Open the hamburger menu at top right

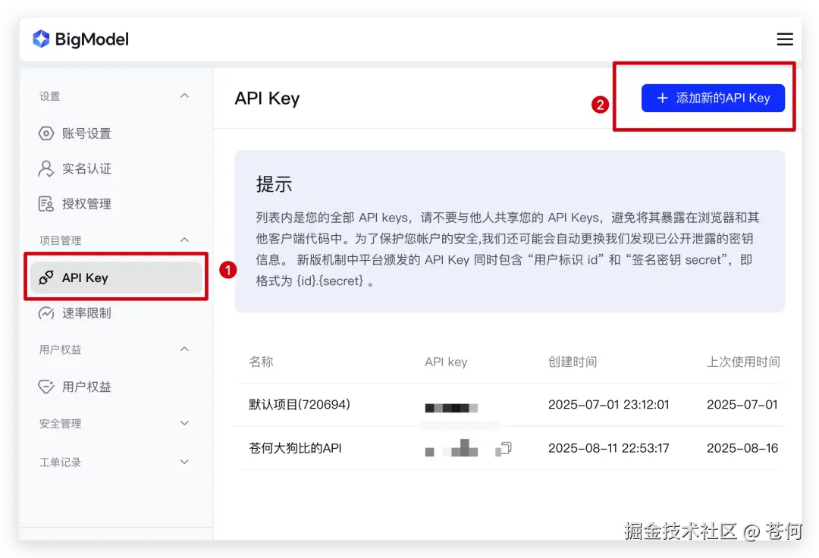pos(785,39)
